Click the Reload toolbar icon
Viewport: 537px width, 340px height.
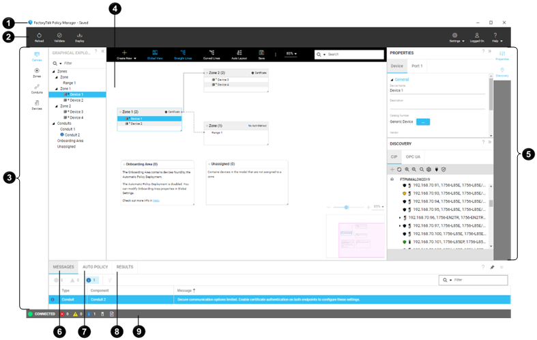pyautogui.click(x=39, y=38)
